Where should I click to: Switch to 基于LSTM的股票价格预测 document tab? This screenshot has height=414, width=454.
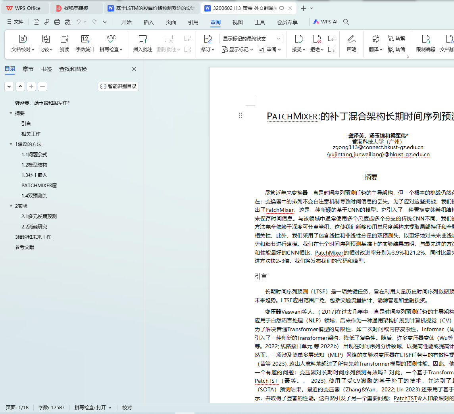tap(152, 8)
